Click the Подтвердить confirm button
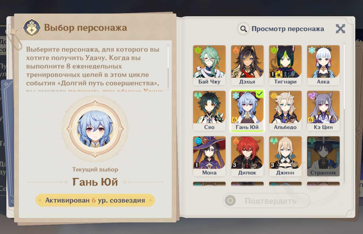The image size is (363, 234). click(x=266, y=201)
